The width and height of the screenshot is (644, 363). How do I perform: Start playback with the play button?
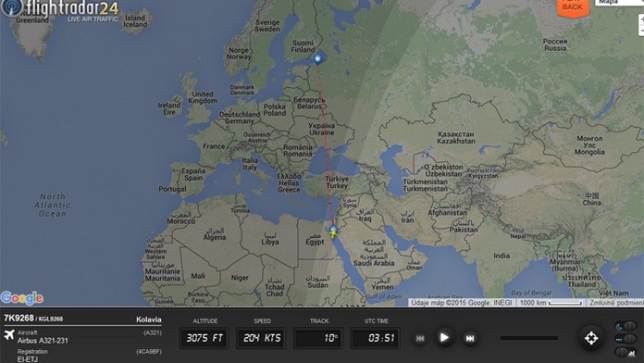pos(444,337)
